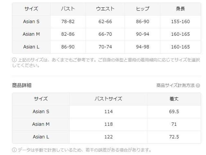Click the info icon before the データは手動 note
The width and height of the screenshot is (206, 155).
tap(14, 149)
